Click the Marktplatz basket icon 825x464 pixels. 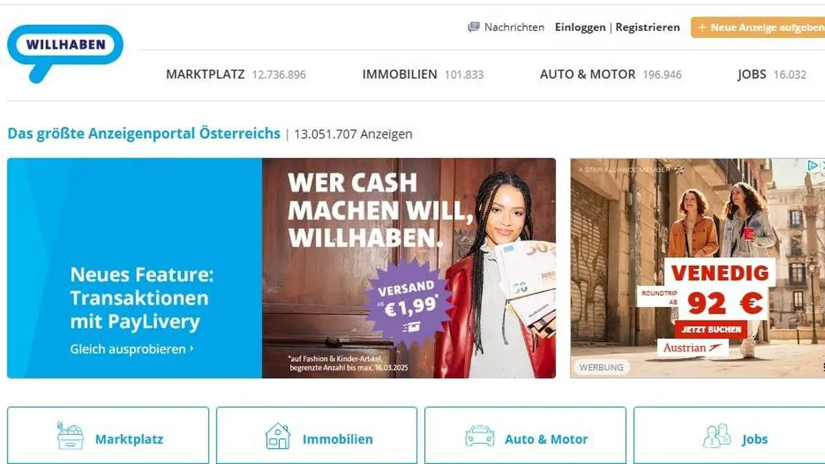coord(70,436)
